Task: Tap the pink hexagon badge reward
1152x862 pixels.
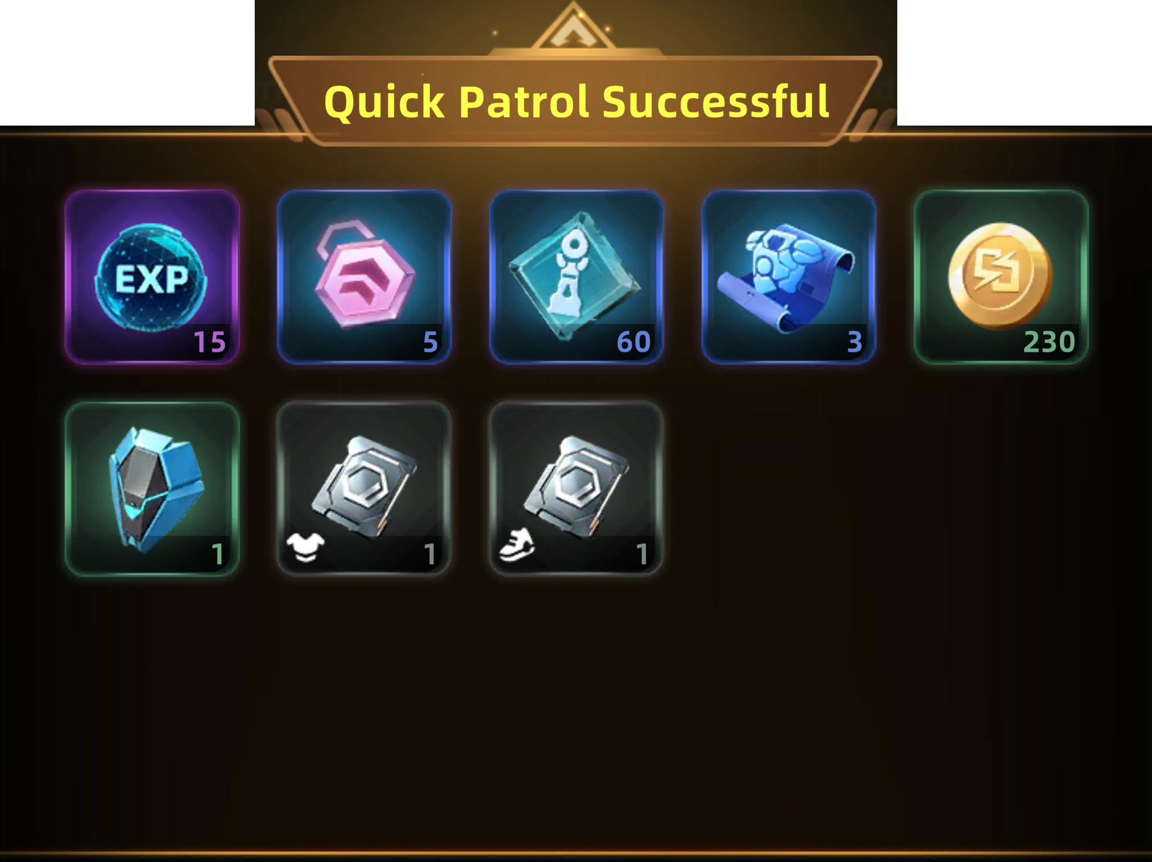Action: [364, 277]
